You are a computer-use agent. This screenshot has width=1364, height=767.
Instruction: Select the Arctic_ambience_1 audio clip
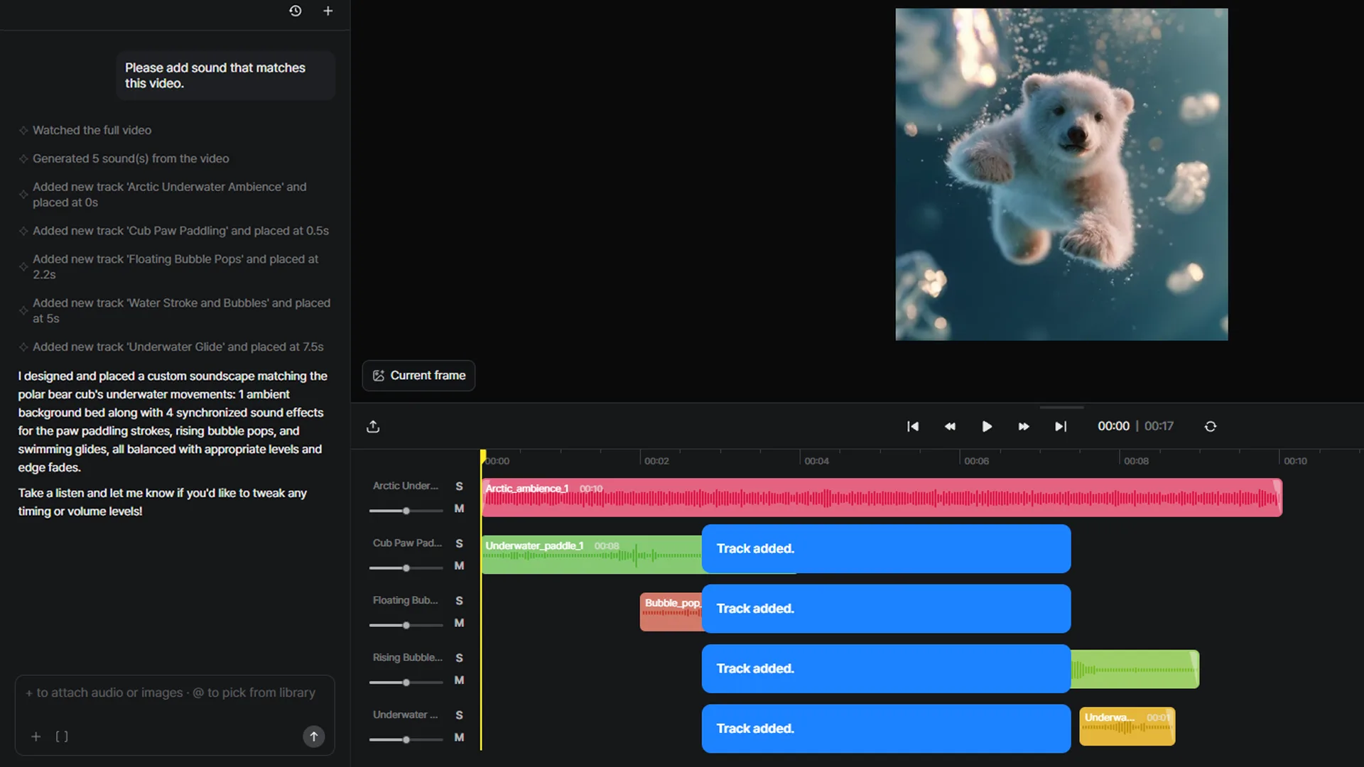coord(882,497)
